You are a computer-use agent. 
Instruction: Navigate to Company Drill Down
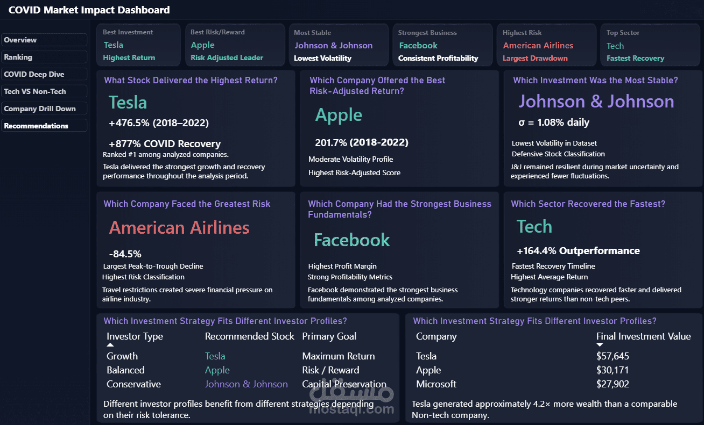click(44, 109)
